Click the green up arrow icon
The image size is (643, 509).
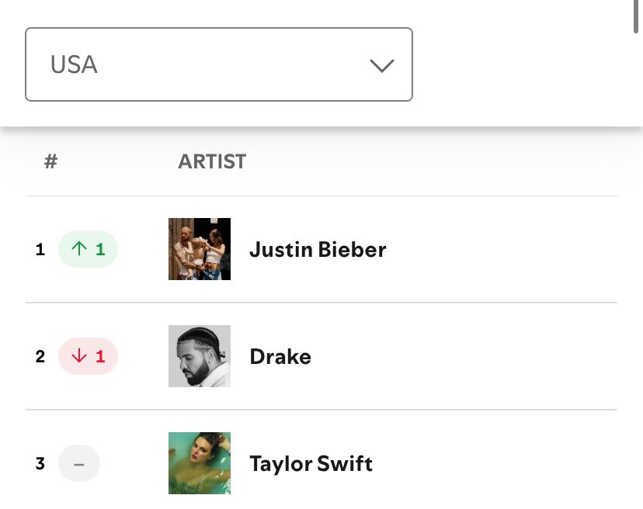point(78,249)
